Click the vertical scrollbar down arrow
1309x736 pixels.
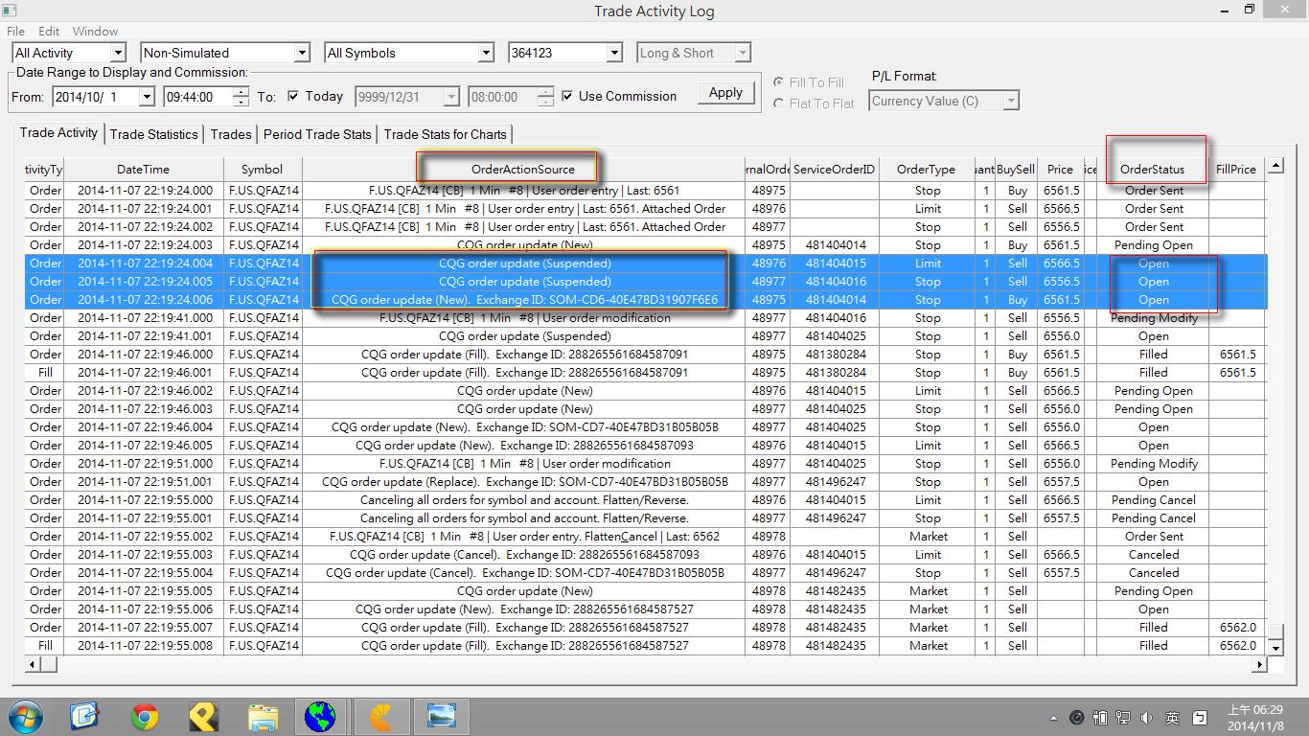coord(1275,647)
